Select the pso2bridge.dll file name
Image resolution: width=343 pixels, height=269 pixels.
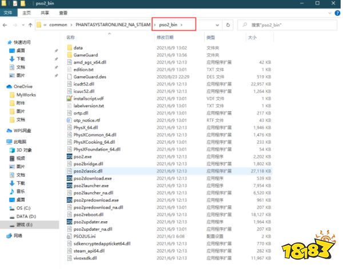coord(89,164)
